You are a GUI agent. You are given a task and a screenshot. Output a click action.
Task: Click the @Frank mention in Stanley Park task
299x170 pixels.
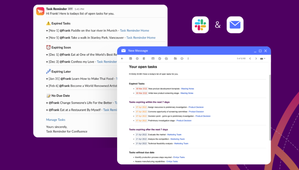tap(65, 38)
